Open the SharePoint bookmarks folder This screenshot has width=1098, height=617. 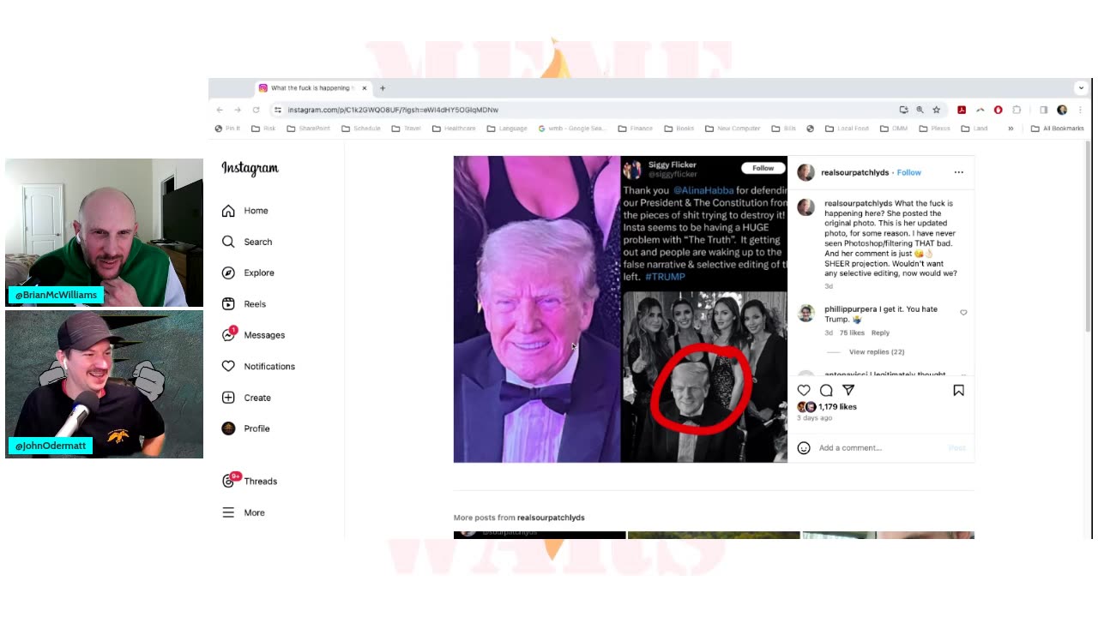click(x=308, y=129)
